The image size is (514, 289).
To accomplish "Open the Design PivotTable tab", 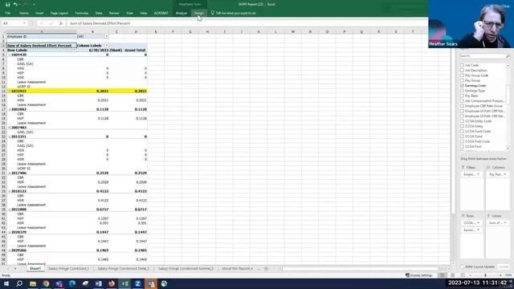I will (x=198, y=13).
